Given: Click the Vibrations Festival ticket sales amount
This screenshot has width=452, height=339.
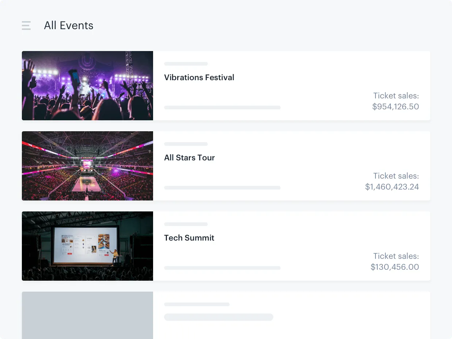Looking at the screenshot, I should pyautogui.click(x=395, y=106).
